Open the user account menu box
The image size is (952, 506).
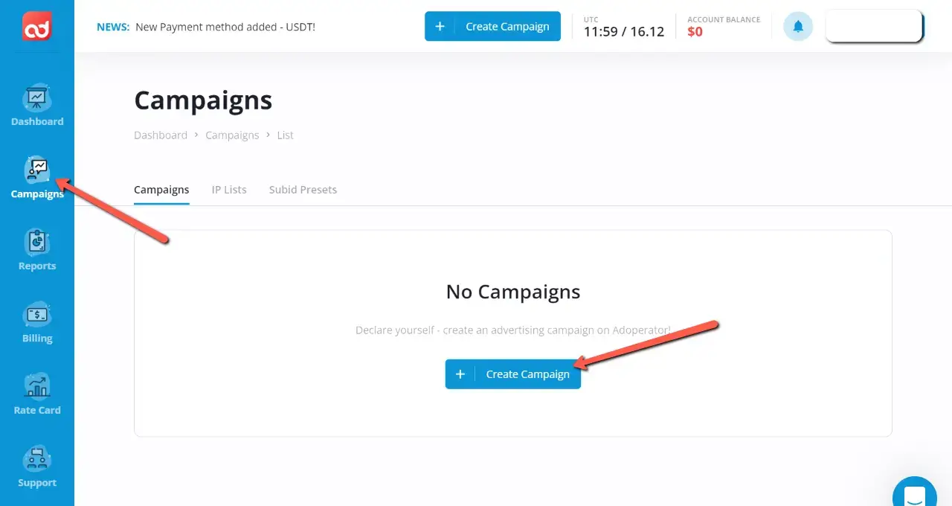pos(874,26)
